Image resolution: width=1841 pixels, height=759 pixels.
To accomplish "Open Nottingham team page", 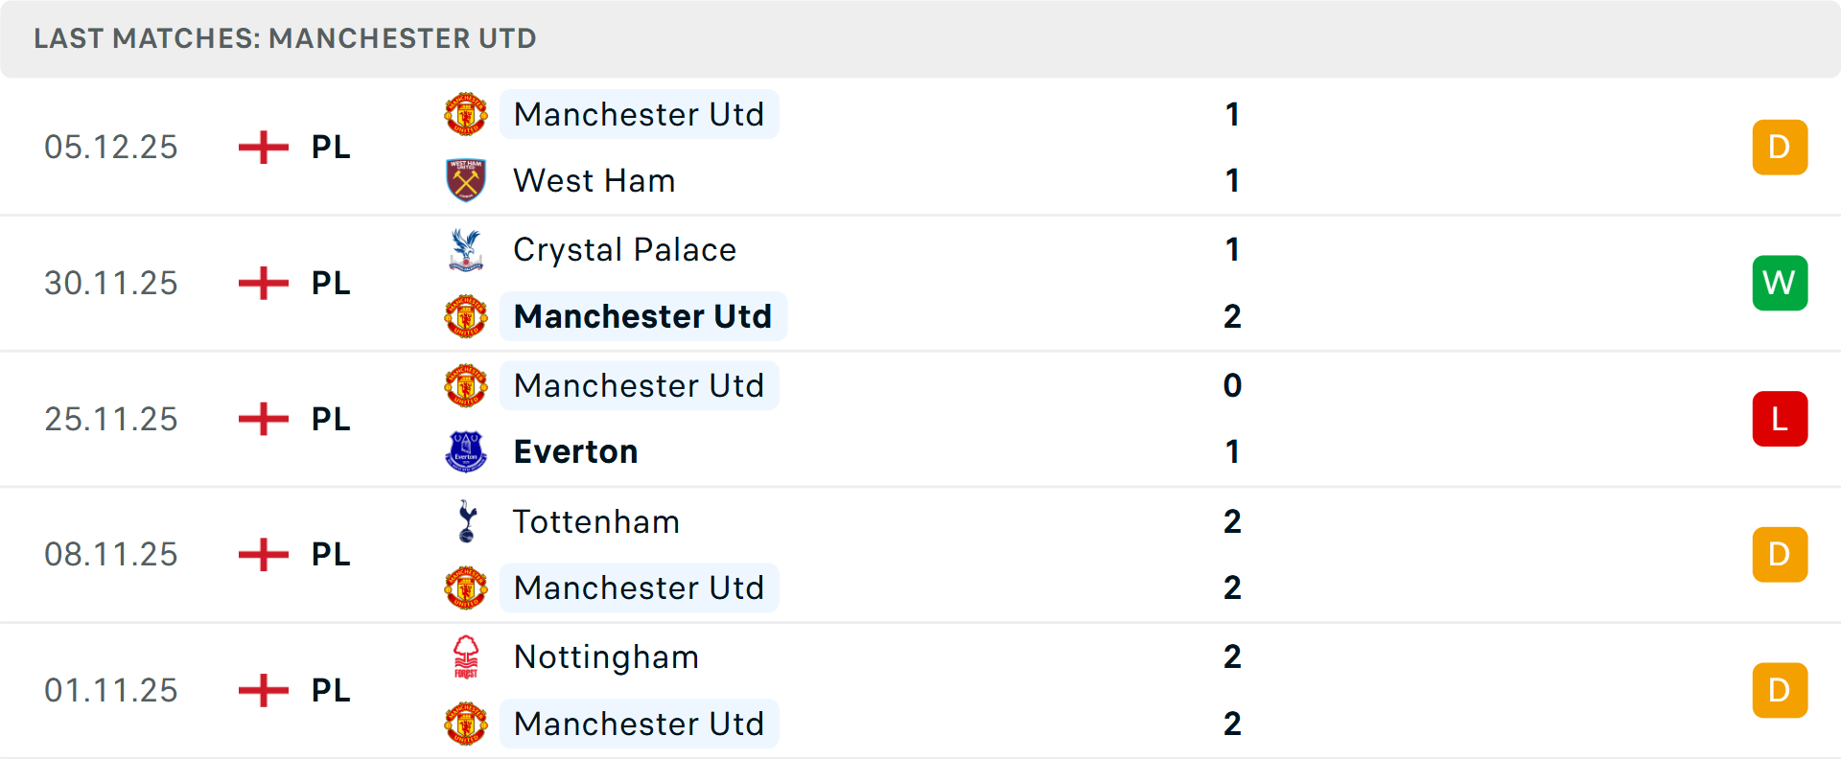I will pyautogui.click(x=606, y=657).
